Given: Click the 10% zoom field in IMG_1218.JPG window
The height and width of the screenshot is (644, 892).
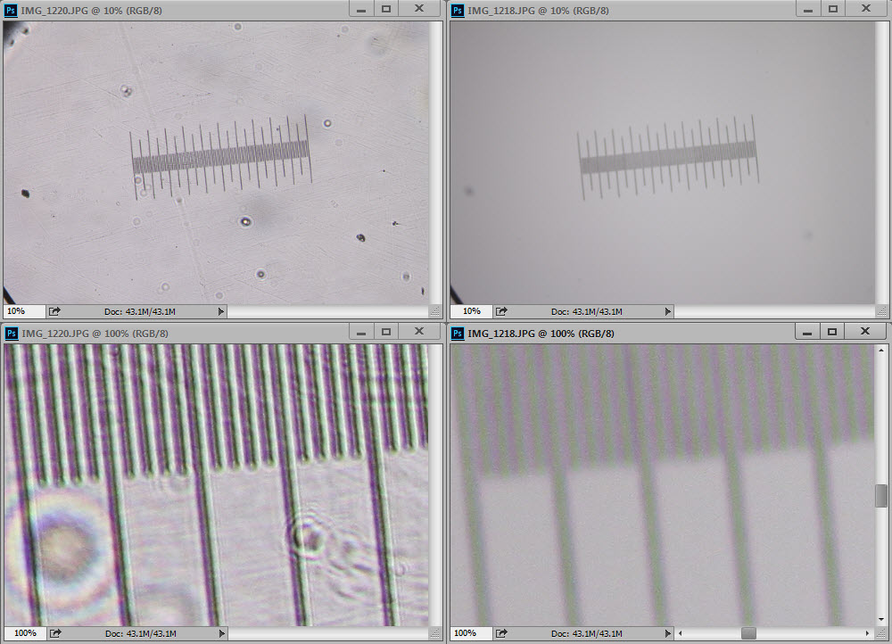Looking at the screenshot, I should [471, 311].
